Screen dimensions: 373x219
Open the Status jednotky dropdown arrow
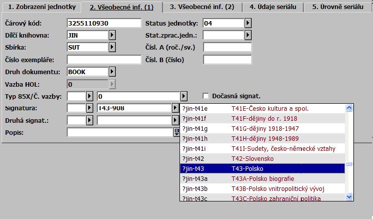248,23
